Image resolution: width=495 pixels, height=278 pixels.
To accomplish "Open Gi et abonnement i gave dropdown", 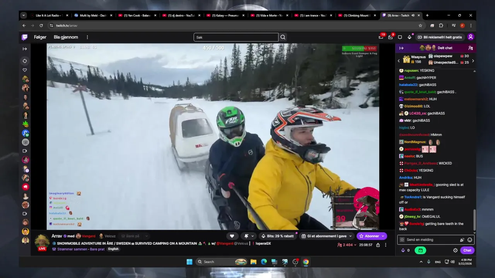I will [327, 236].
